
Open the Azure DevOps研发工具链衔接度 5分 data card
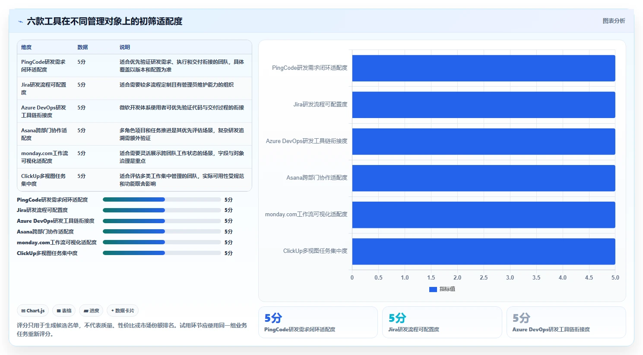pyautogui.click(x=566, y=322)
